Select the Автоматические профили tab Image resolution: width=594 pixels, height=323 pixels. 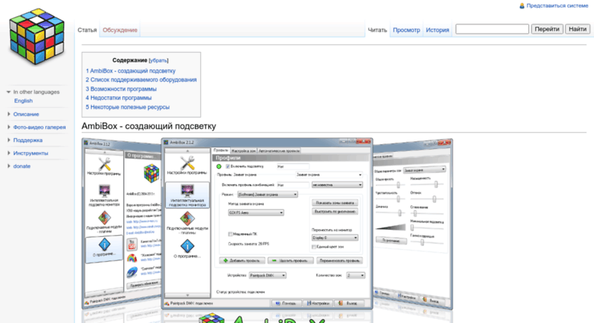coord(279,150)
